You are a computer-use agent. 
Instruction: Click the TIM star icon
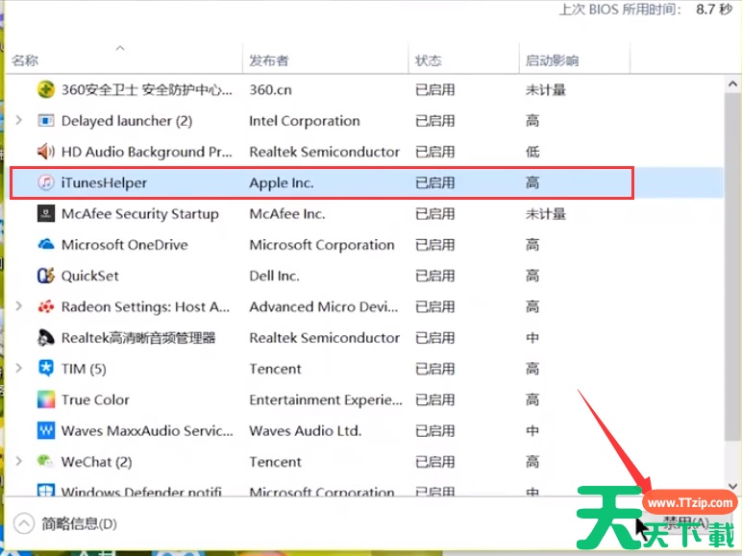tap(46, 369)
